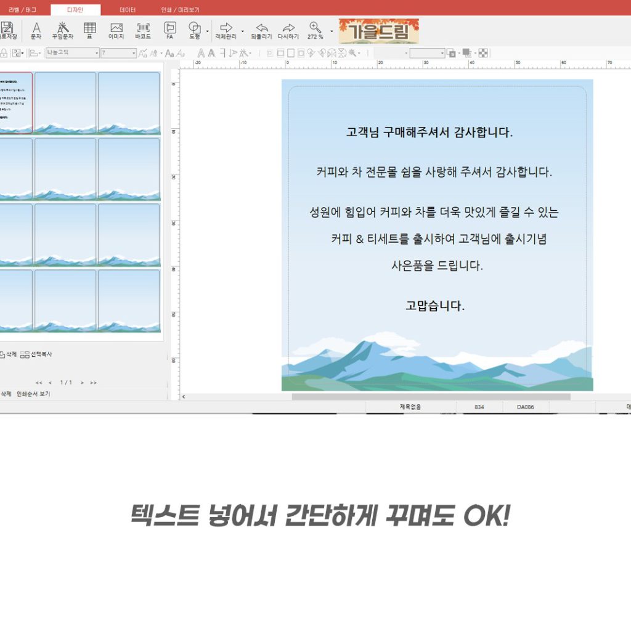Click scroll-left arrow under the canvas
Image resolution: width=631 pixels, height=631 pixels.
tap(184, 397)
